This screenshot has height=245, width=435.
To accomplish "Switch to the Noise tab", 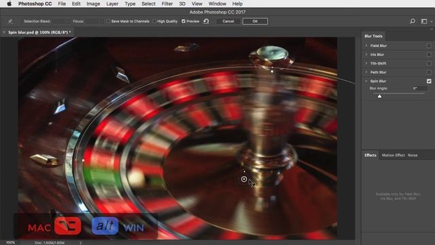I will point(413,155).
